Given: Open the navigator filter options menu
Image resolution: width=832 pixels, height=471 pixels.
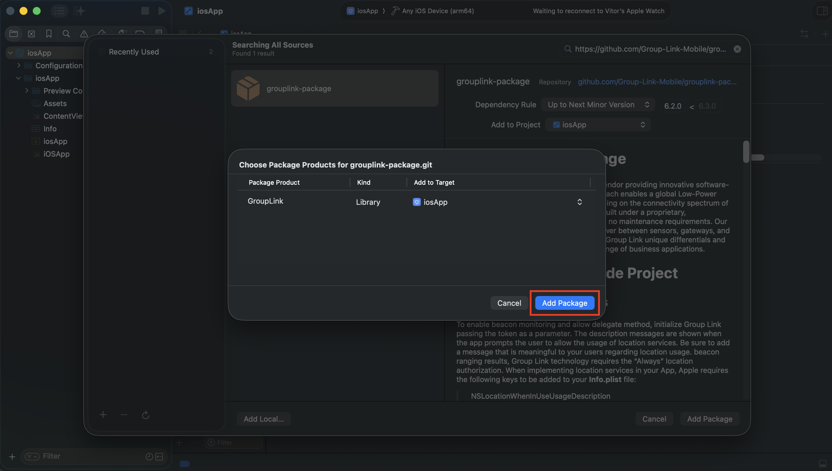Looking at the screenshot, I should tap(32, 456).
